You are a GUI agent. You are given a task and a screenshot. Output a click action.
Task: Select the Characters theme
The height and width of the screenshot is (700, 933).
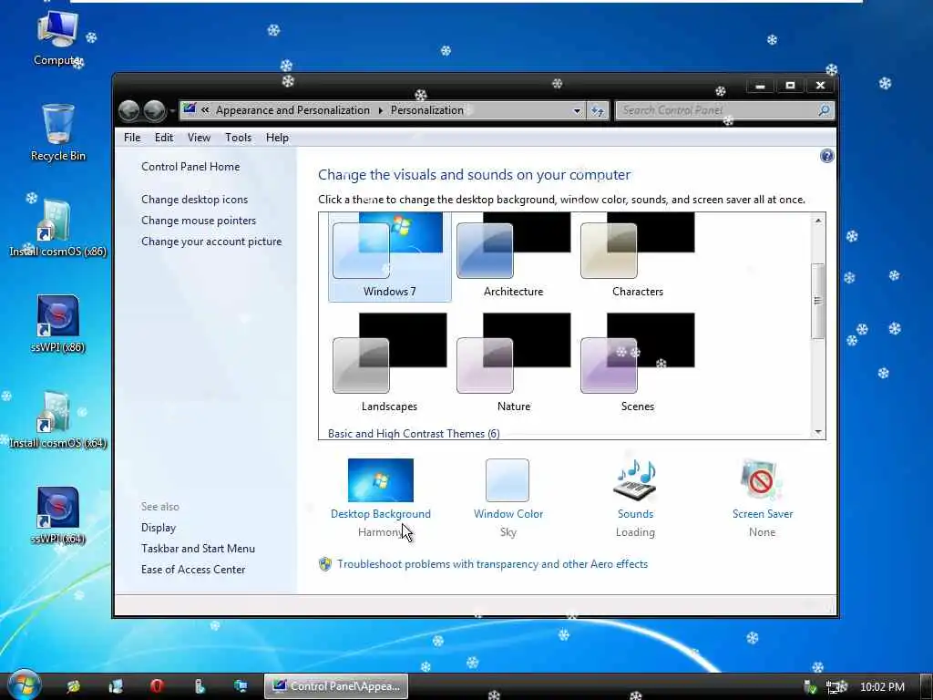click(x=637, y=256)
